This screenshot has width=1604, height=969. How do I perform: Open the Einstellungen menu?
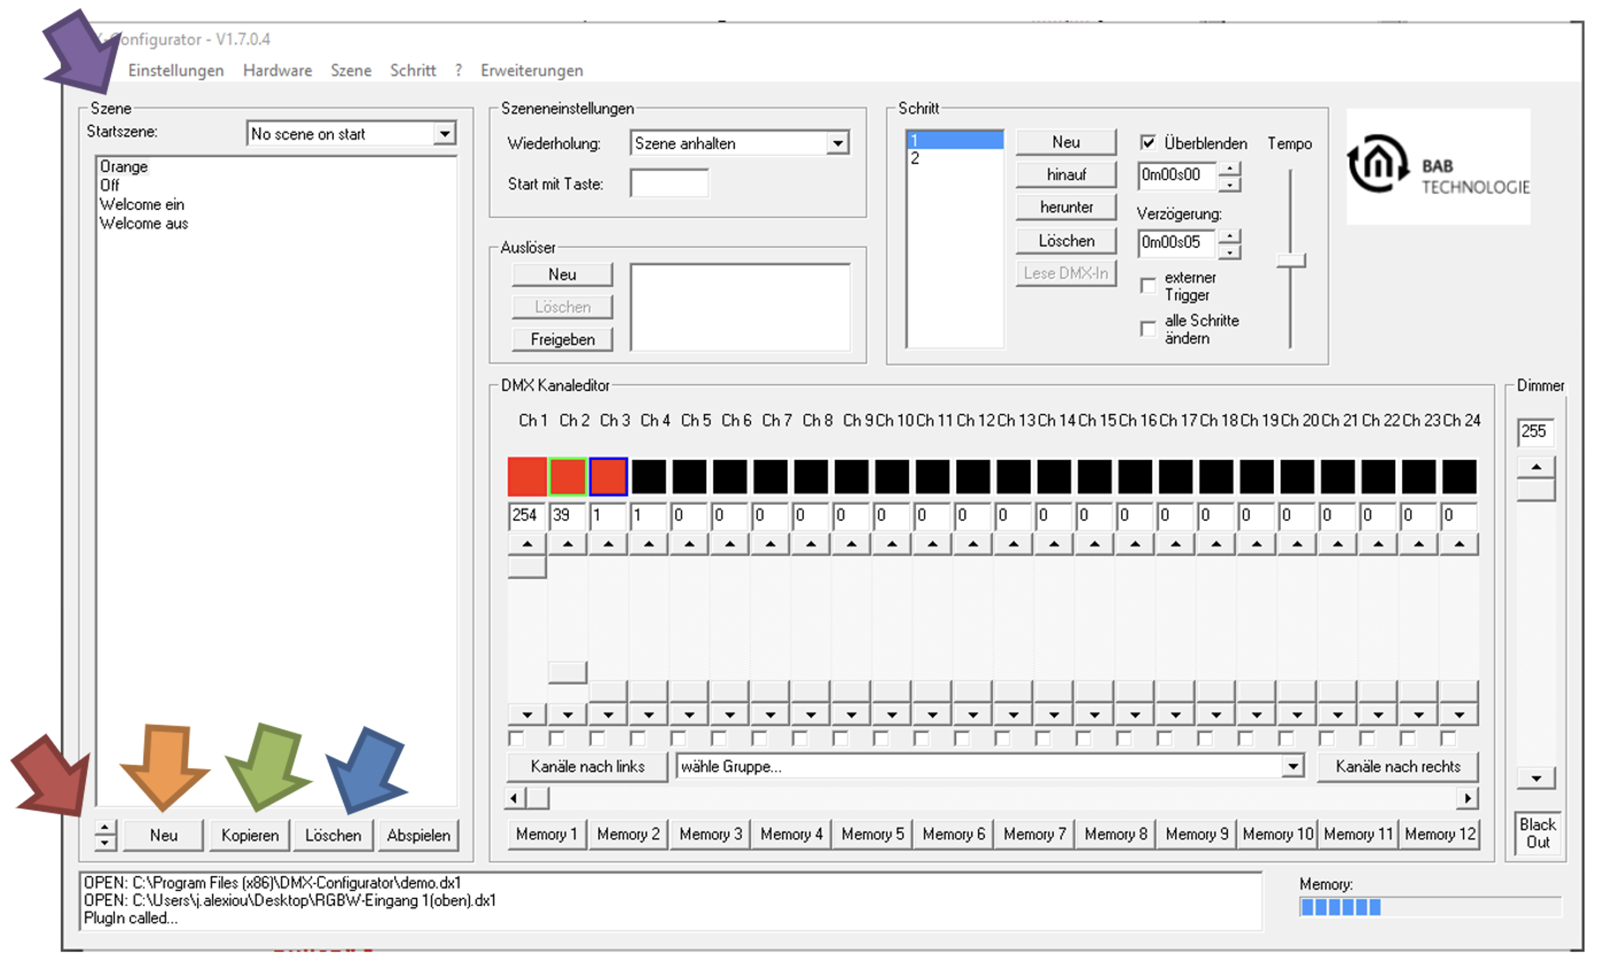(x=176, y=71)
